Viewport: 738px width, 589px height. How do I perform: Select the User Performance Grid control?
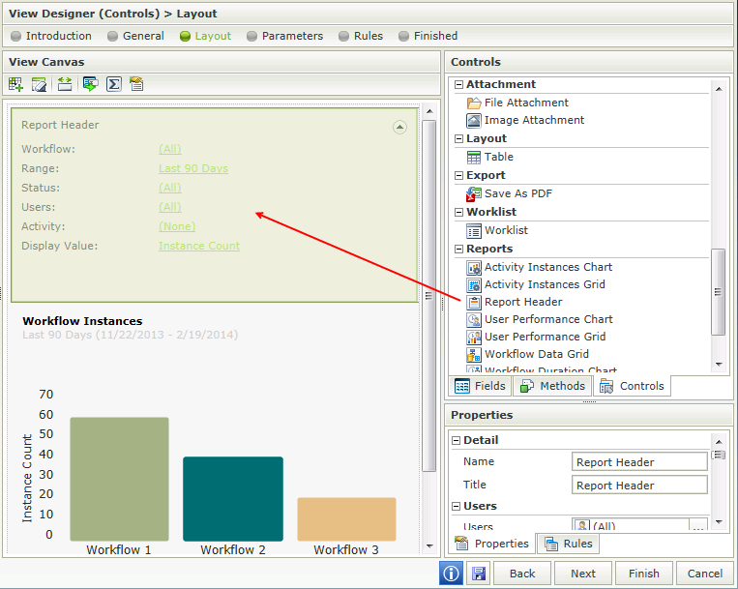(536, 337)
